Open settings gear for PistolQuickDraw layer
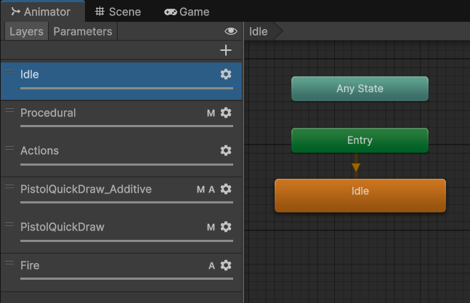The image size is (470, 303). tap(226, 227)
